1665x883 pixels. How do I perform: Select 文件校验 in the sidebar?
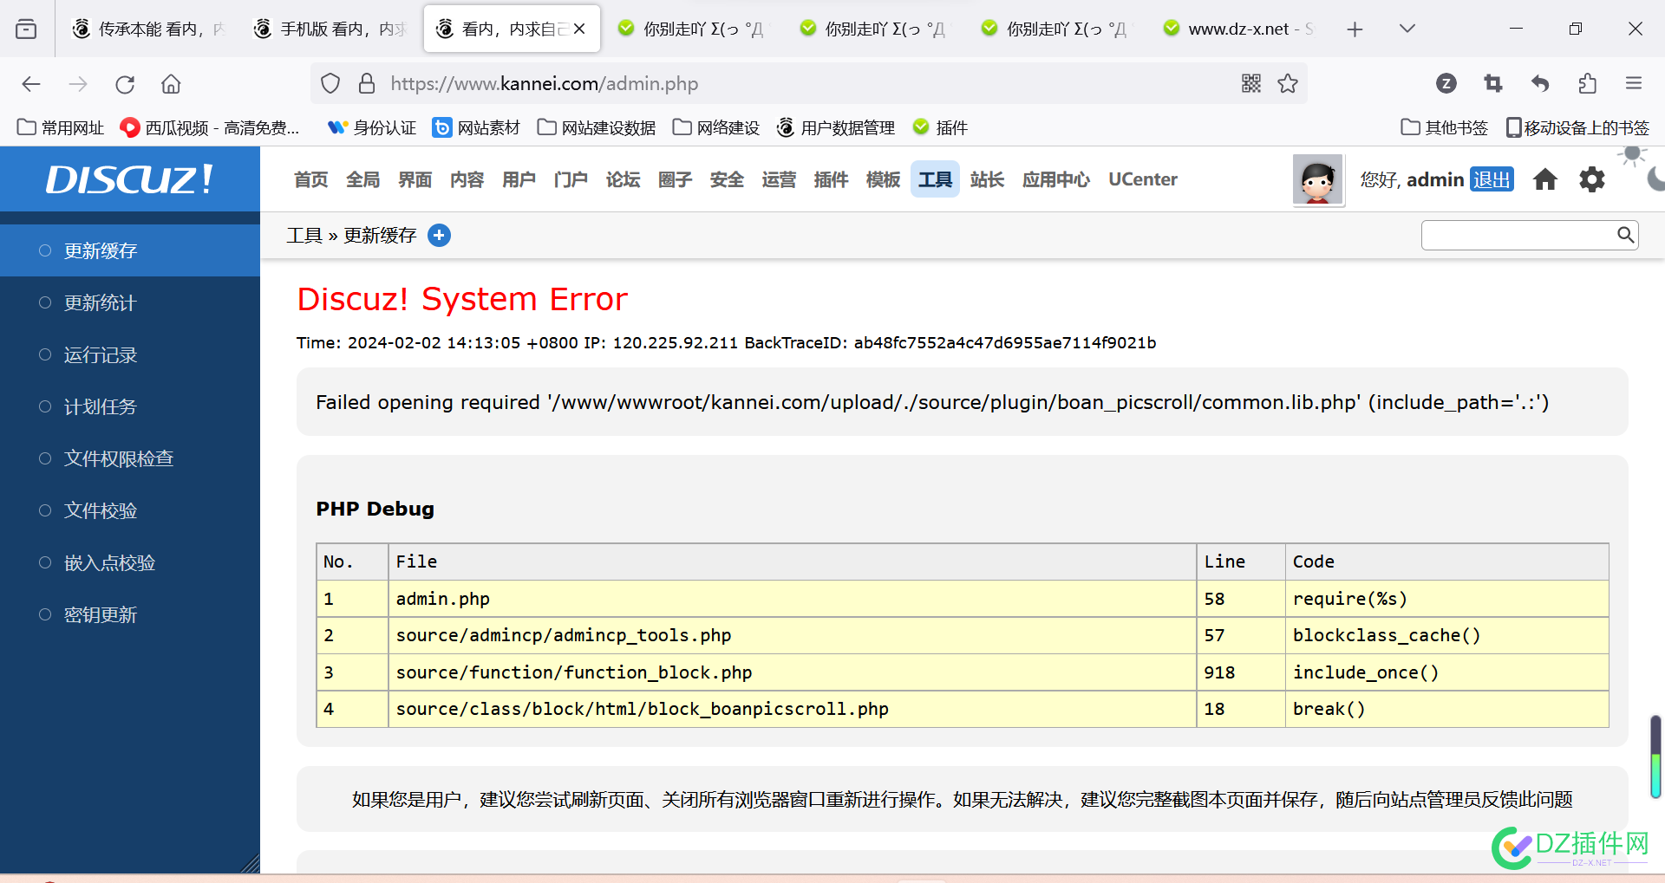(130, 510)
